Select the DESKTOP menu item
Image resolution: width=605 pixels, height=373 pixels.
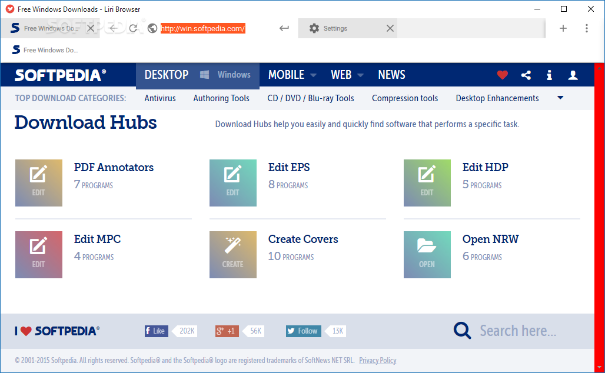[167, 75]
